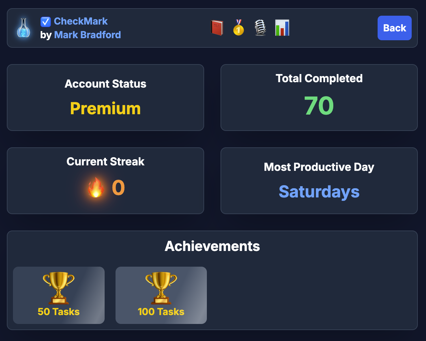Select the Premium status text
The width and height of the screenshot is (426, 341).
point(105,108)
